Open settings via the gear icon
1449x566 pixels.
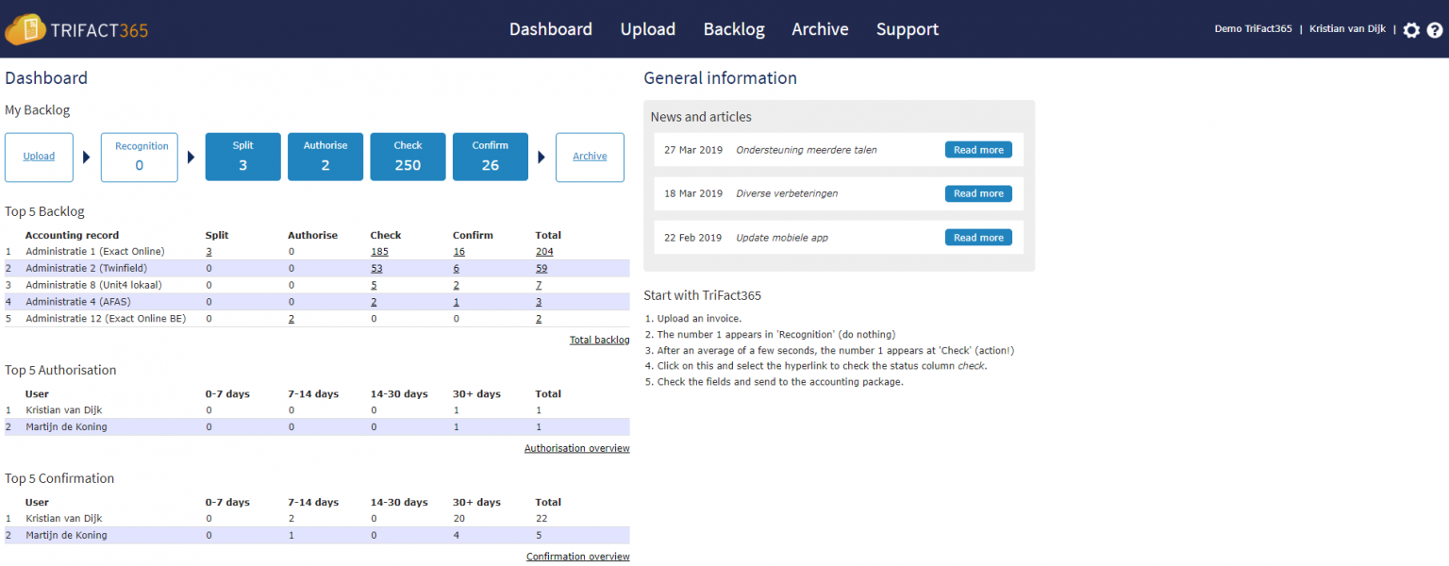[x=1411, y=29]
